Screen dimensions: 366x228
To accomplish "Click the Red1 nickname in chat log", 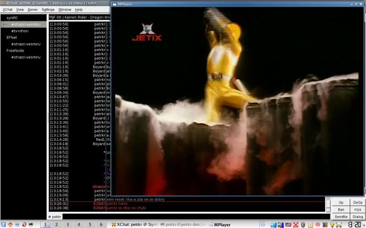I will [100, 140].
